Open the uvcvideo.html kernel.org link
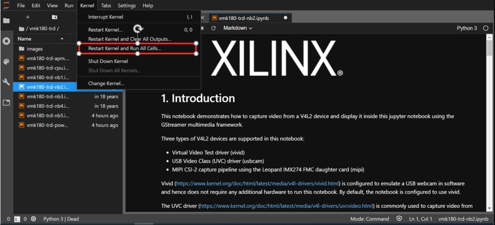This screenshot has height=225, width=495. (286, 206)
